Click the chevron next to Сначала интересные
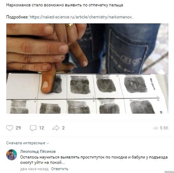Image resolution: width=174 pixels, height=173 pixels. click(48, 143)
